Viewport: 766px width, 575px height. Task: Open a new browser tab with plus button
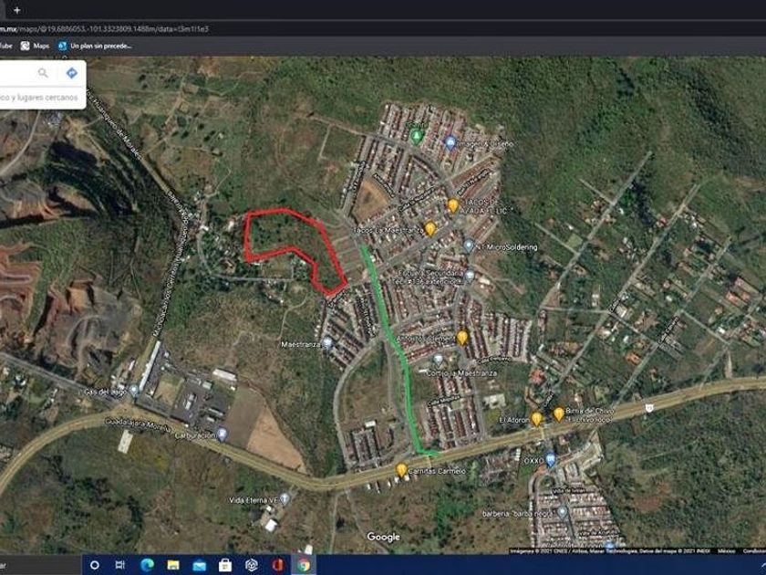16,10
